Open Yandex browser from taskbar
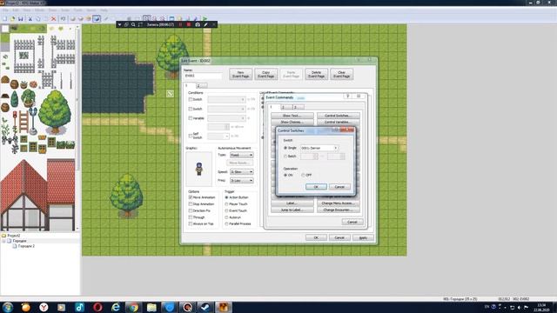Image resolution: width=557 pixels, height=313 pixels. pyautogui.click(x=44, y=307)
